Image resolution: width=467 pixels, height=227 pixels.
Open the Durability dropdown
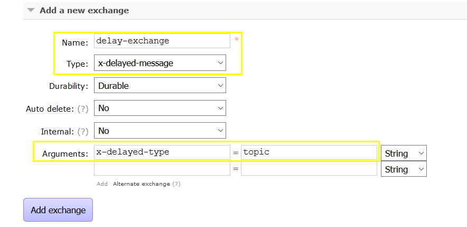click(x=160, y=86)
